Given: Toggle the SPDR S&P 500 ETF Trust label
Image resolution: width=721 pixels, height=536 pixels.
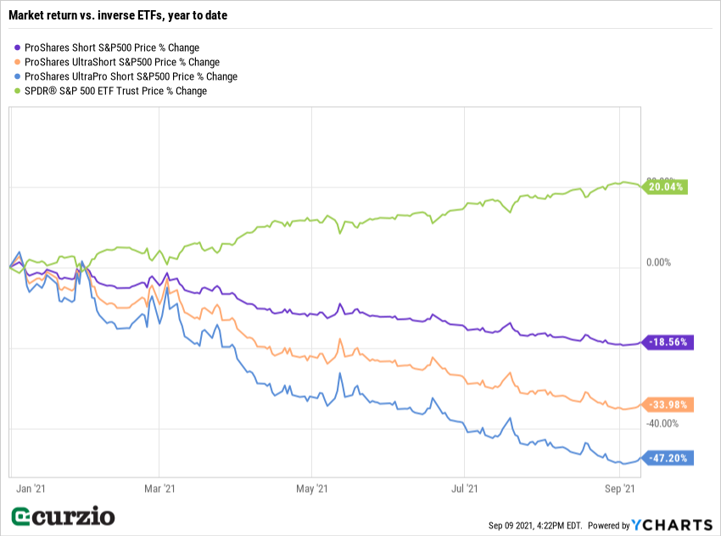Looking at the screenshot, I should (x=116, y=91).
